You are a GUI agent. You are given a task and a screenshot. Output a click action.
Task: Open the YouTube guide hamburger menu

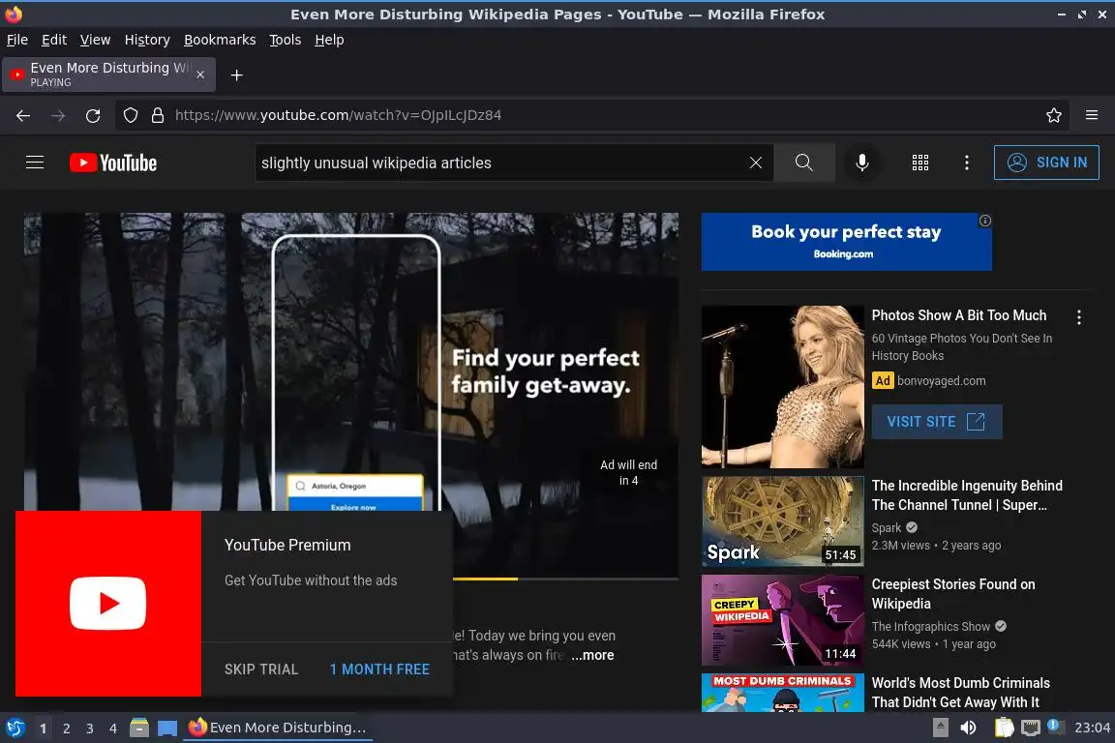(35, 163)
